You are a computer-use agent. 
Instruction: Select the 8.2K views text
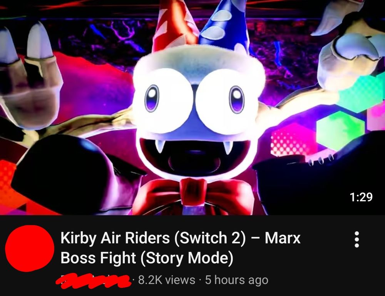click(167, 280)
